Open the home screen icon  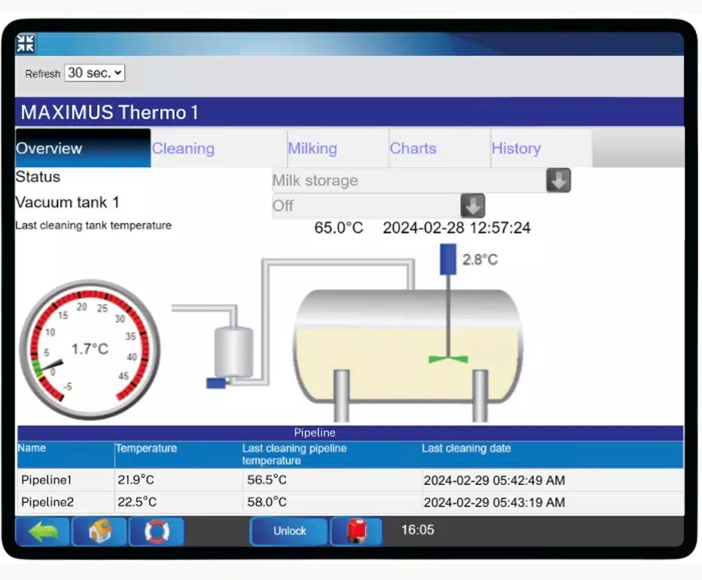tap(100, 530)
